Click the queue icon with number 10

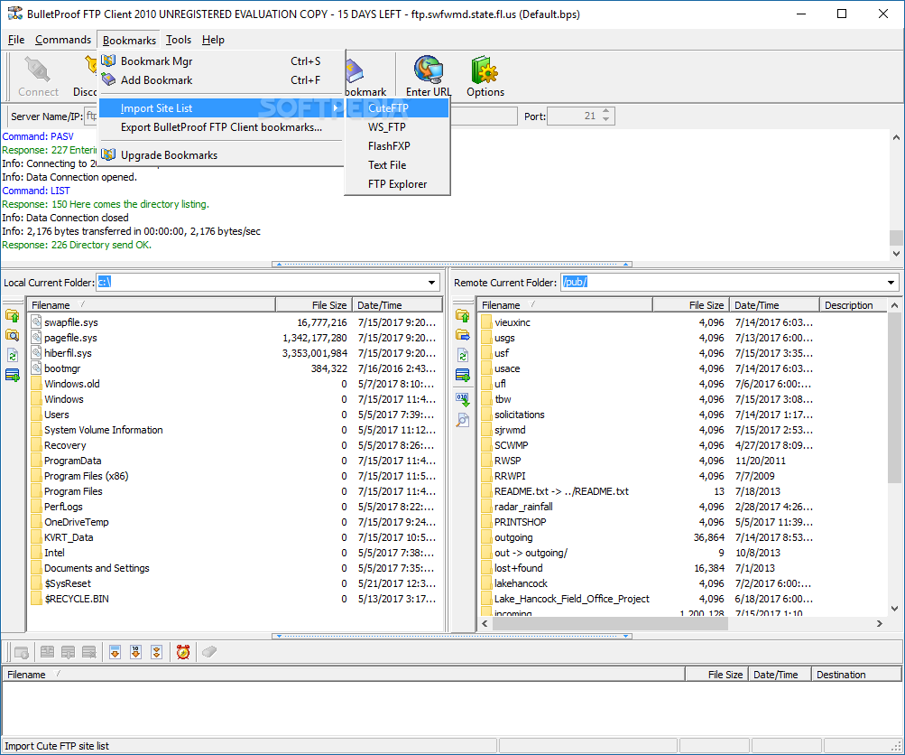pos(135,652)
